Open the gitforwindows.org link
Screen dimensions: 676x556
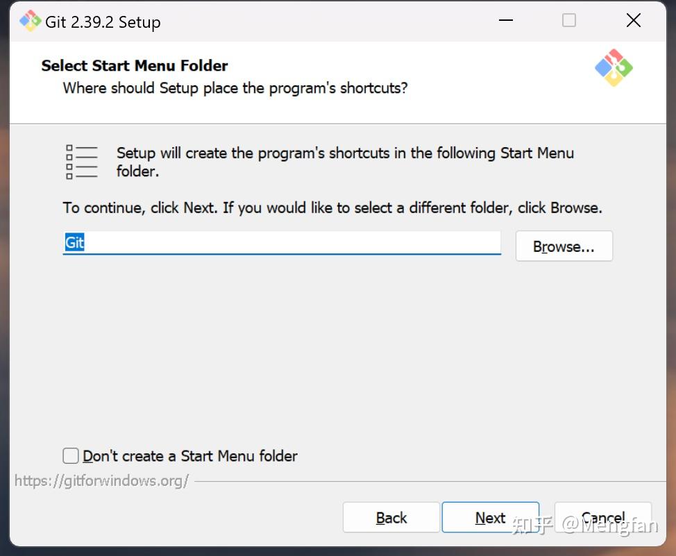pyautogui.click(x=101, y=480)
